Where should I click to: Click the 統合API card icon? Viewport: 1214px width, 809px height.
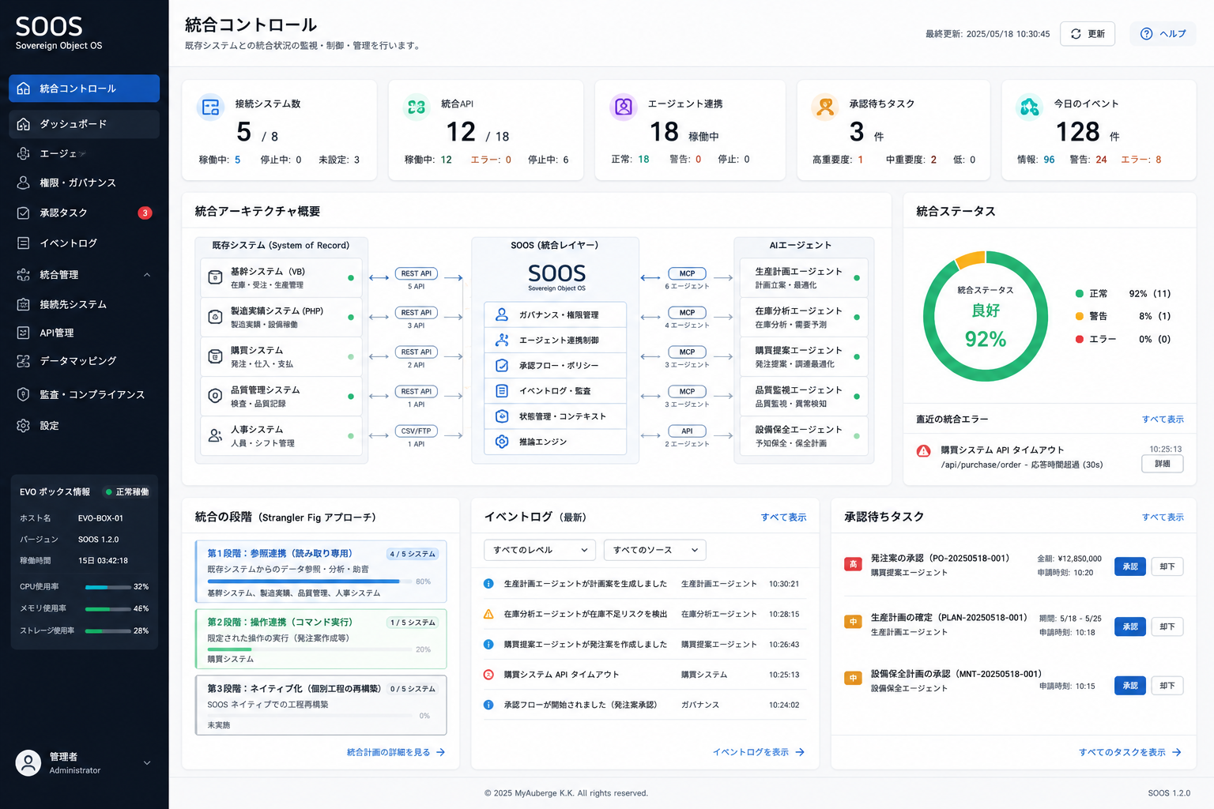[x=417, y=107]
